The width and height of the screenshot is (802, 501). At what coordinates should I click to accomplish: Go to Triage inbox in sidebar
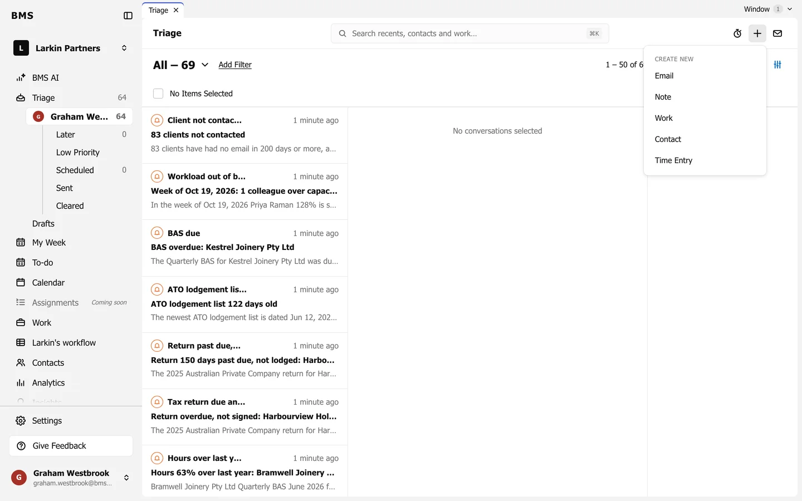(71, 98)
